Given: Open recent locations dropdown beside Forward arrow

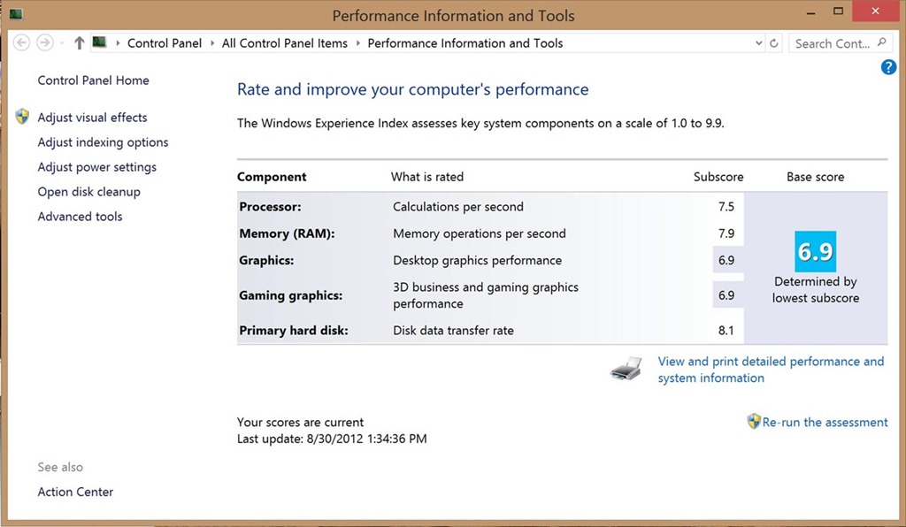Looking at the screenshot, I should point(62,43).
